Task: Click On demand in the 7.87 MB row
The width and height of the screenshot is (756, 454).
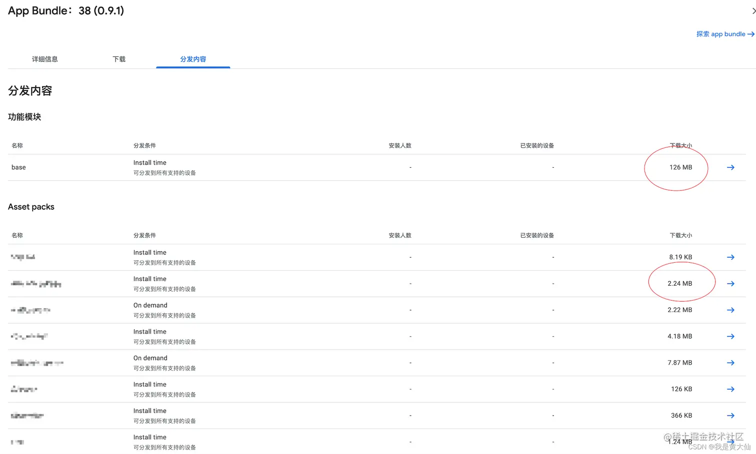Action: click(150, 358)
